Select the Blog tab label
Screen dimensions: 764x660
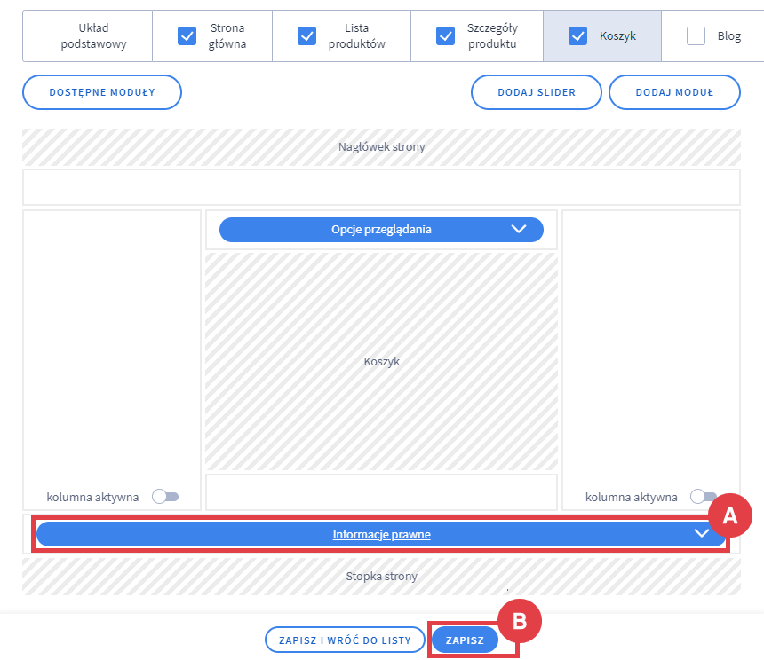click(728, 36)
